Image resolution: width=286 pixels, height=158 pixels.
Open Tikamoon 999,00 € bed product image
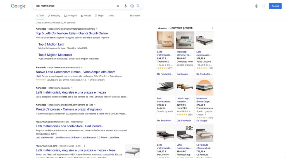pos(165,40)
